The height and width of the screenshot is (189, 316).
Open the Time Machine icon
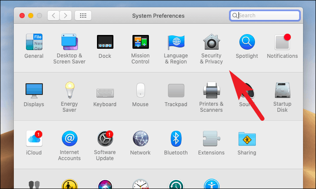click(x=176, y=183)
